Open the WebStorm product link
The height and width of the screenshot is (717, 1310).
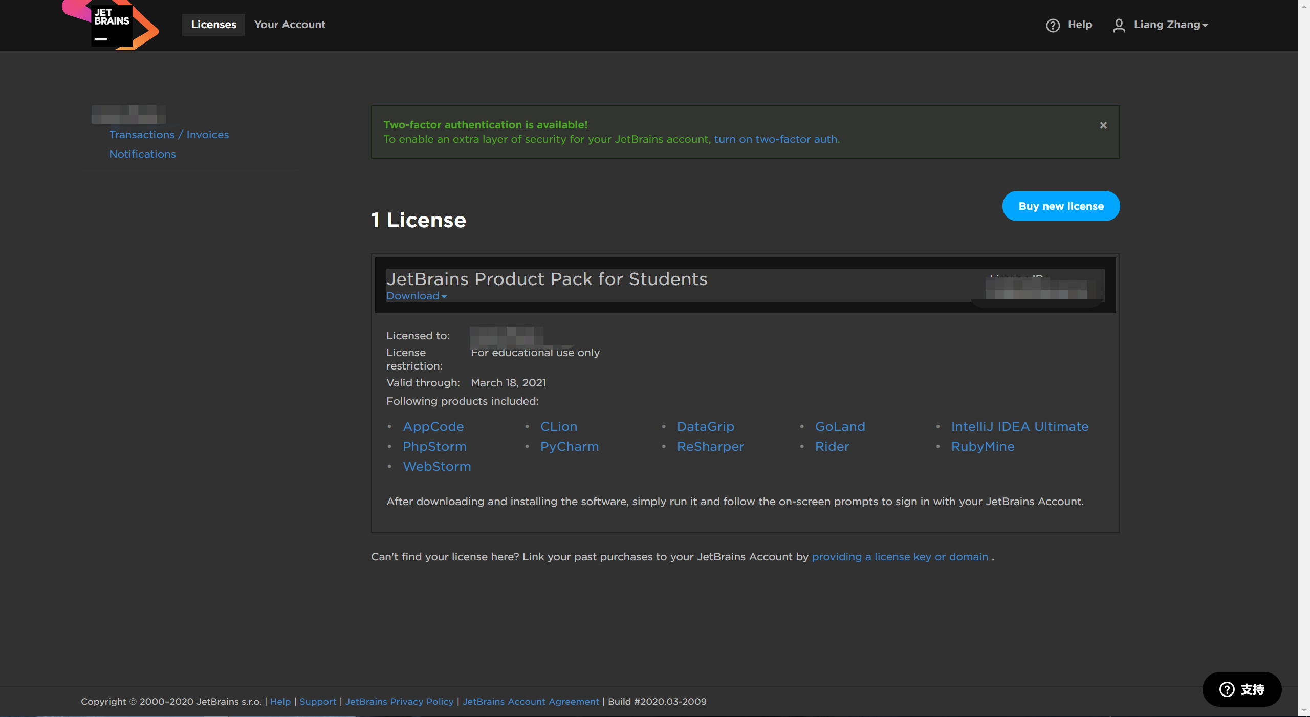point(436,466)
